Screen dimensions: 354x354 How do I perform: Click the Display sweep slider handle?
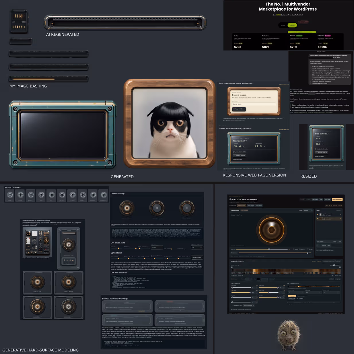point(308,253)
